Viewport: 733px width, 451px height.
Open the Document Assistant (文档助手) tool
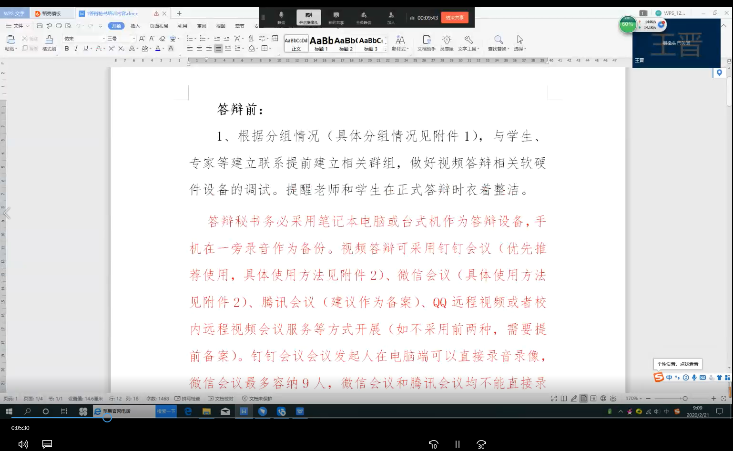[427, 42]
